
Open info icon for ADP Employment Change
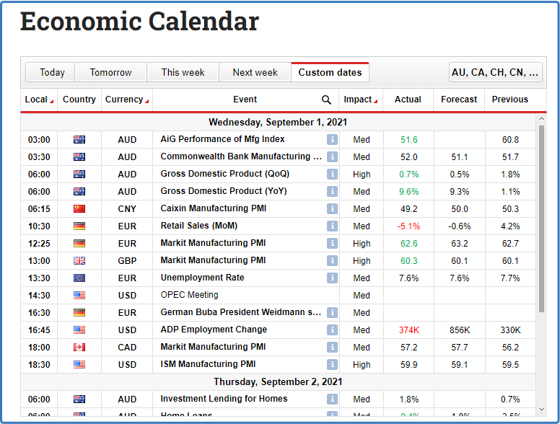pyautogui.click(x=332, y=330)
